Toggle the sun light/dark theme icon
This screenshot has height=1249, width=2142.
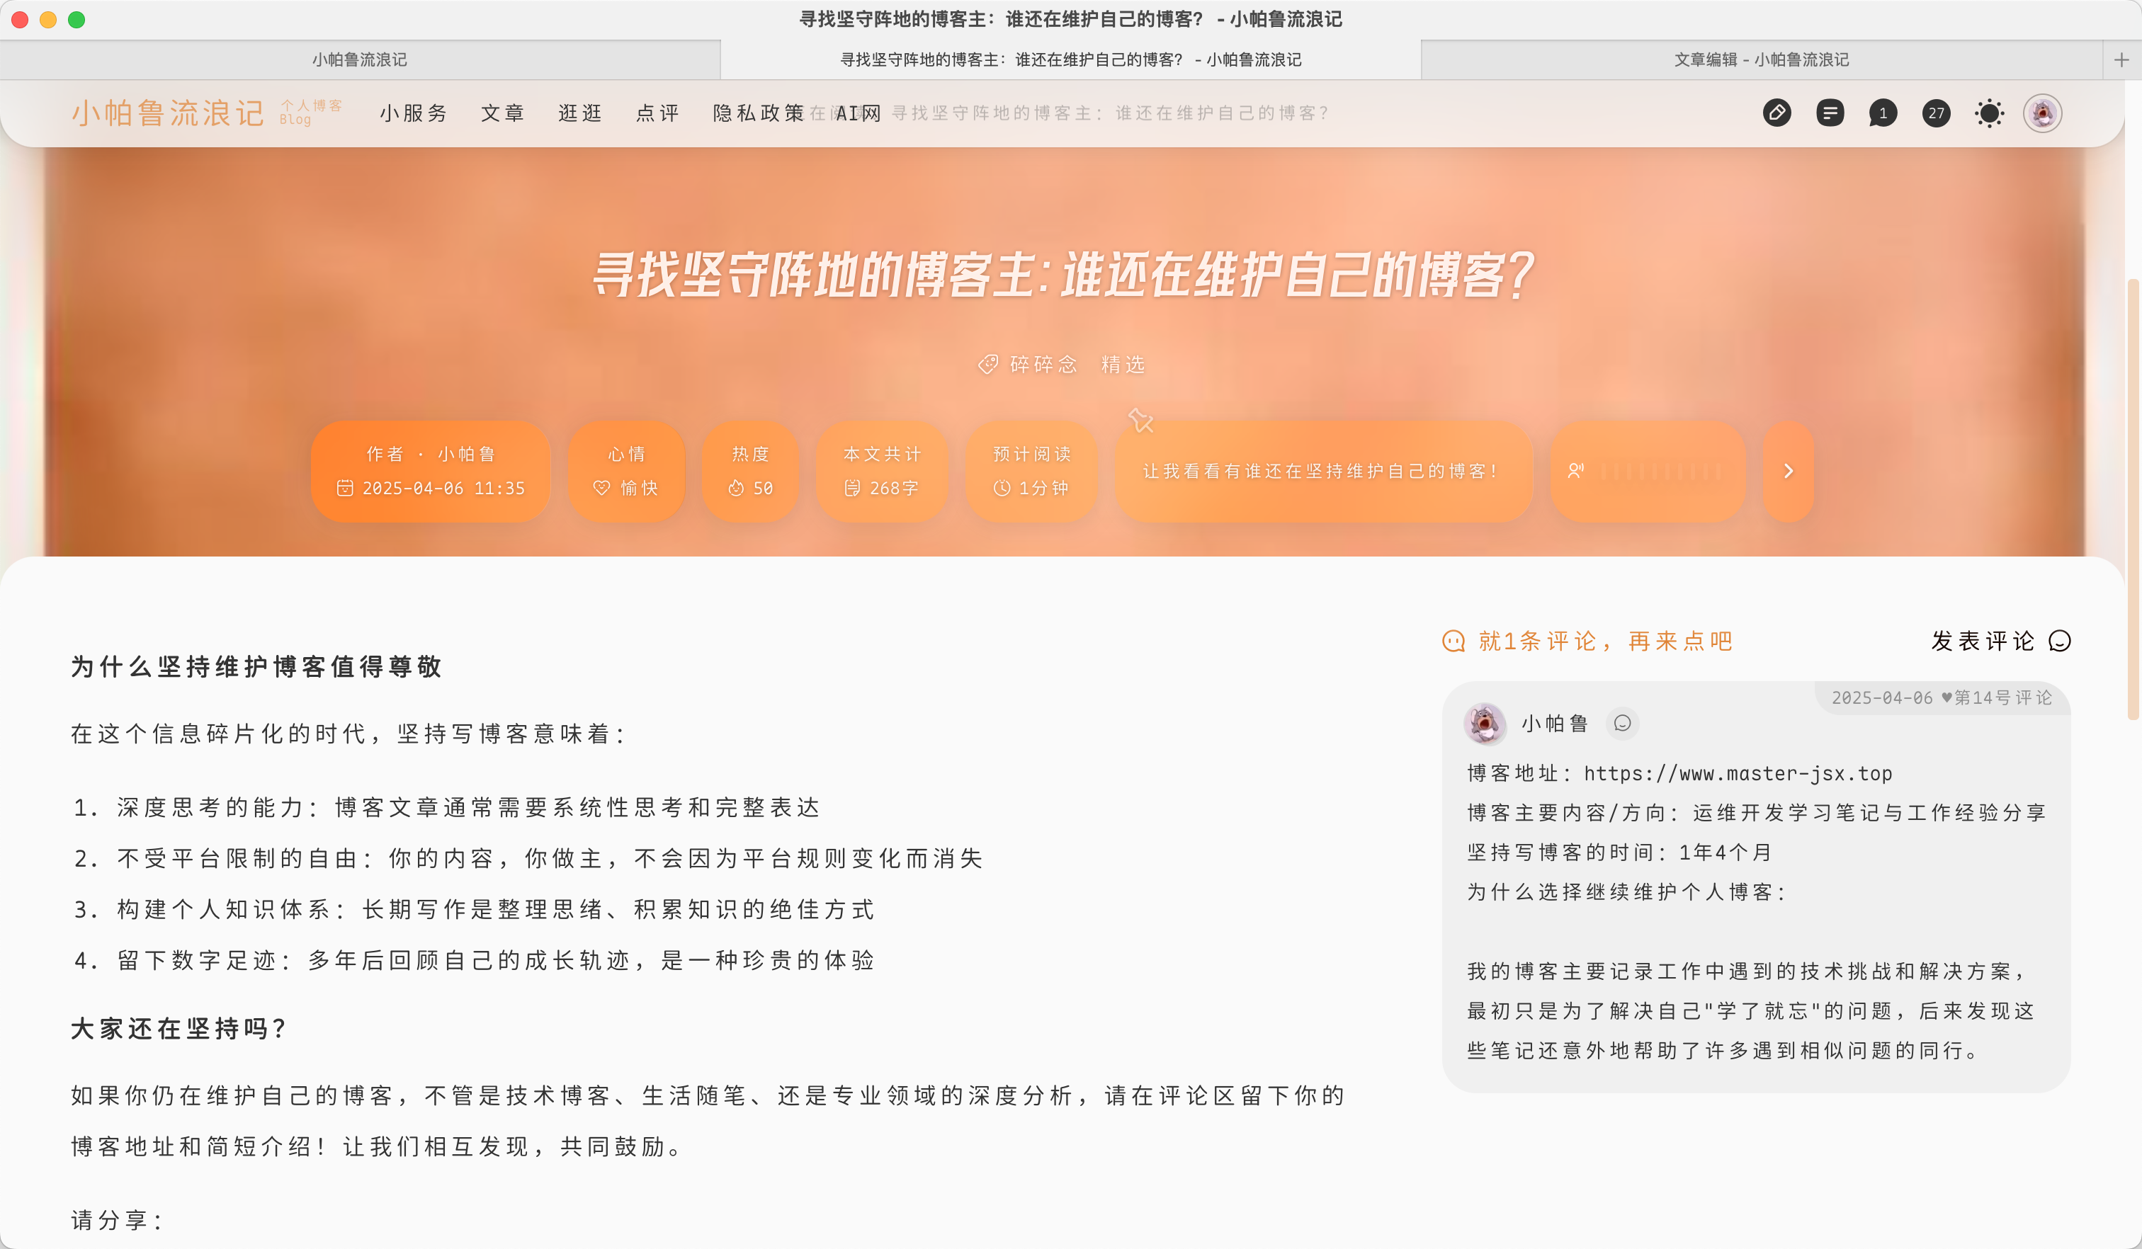(x=1989, y=113)
